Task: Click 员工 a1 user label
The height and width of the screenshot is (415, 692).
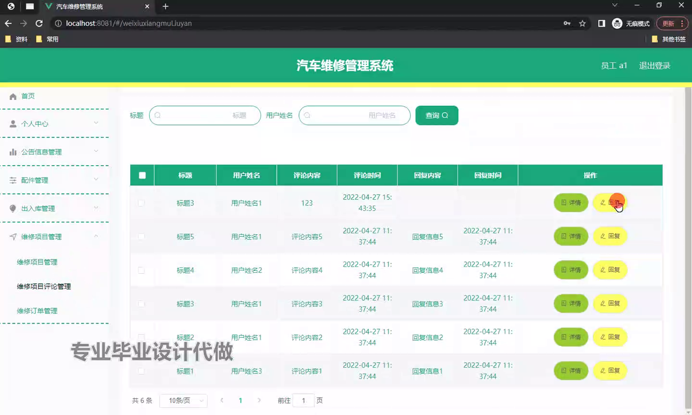Action: [x=614, y=65]
